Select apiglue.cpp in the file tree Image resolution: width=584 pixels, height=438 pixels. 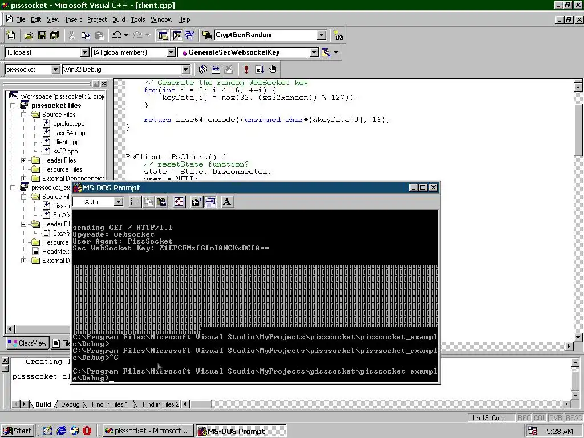coord(69,124)
